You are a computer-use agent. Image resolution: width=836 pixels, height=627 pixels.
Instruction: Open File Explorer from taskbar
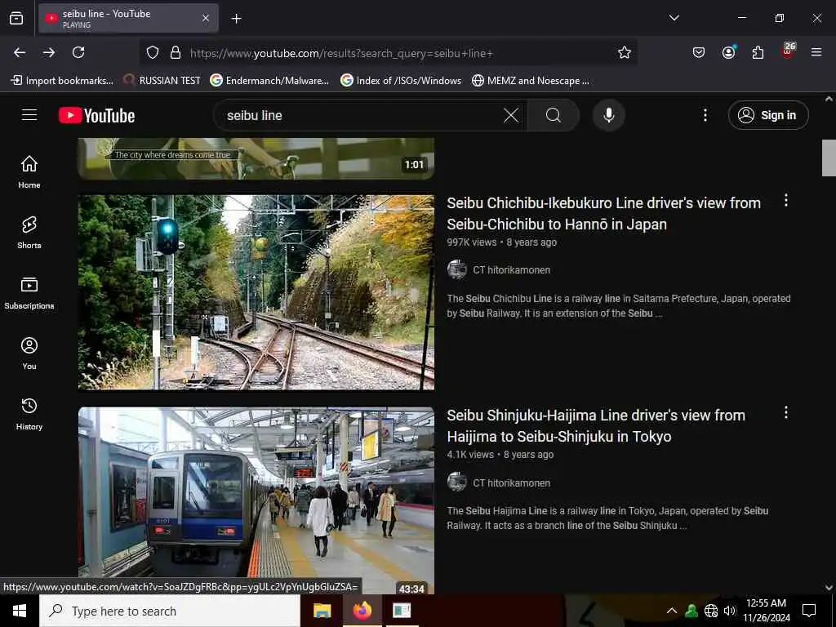point(322,611)
